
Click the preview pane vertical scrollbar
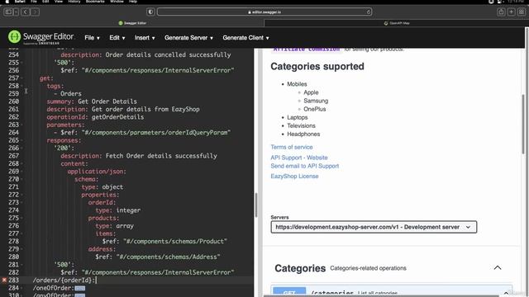click(523, 125)
